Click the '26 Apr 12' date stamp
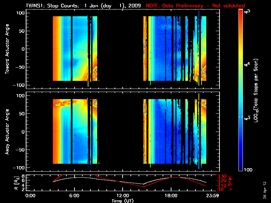Image resolution: width=271 pixels, height=203 pixels. 265,189
